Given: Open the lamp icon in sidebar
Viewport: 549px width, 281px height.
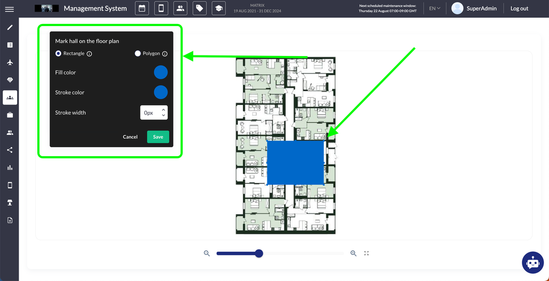Looking at the screenshot, I should [x=10, y=203].
